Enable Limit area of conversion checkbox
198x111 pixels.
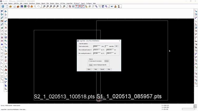(x=89, y=61)
